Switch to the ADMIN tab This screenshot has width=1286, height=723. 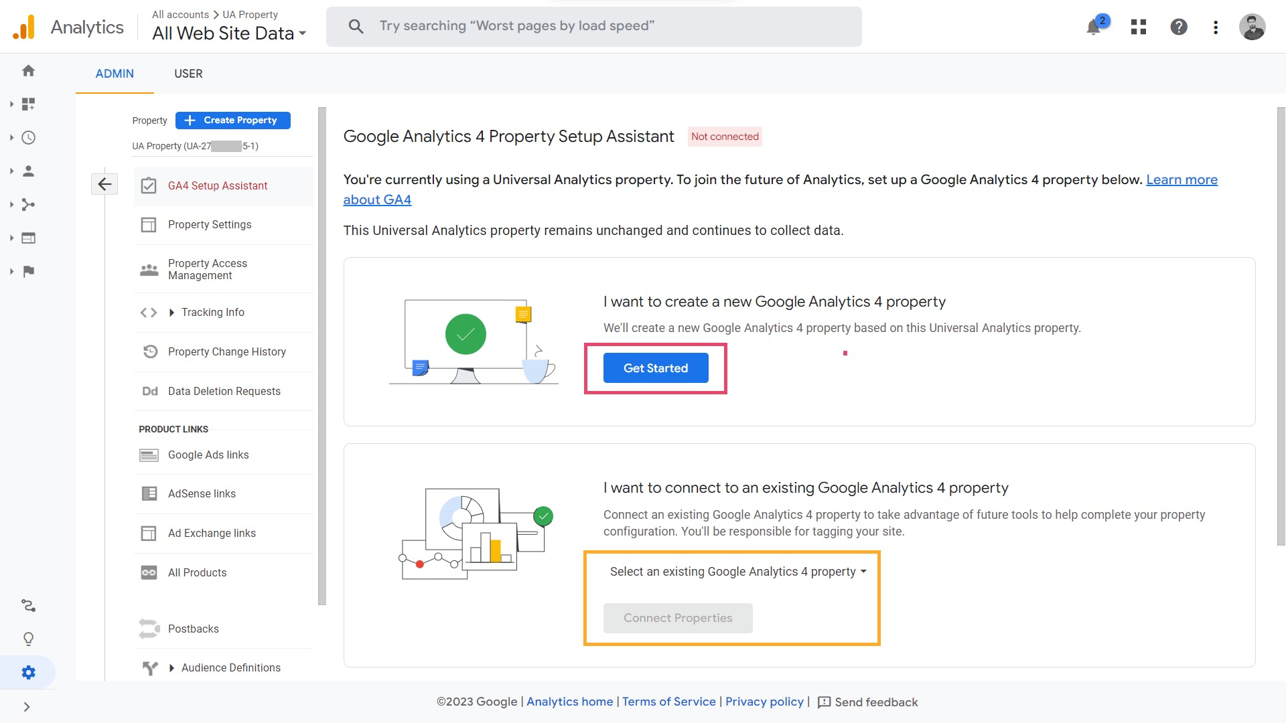[x=115, y=74]
